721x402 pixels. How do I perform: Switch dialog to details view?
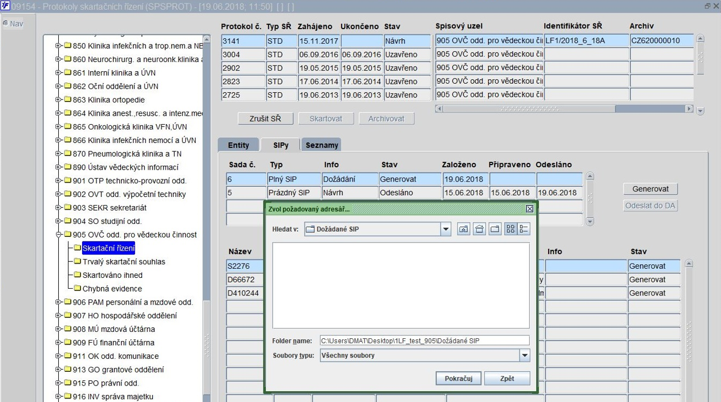pyautogui.click(x=524, y=229)
